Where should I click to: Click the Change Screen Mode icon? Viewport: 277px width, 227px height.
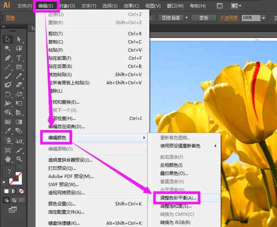pos(13,210)
